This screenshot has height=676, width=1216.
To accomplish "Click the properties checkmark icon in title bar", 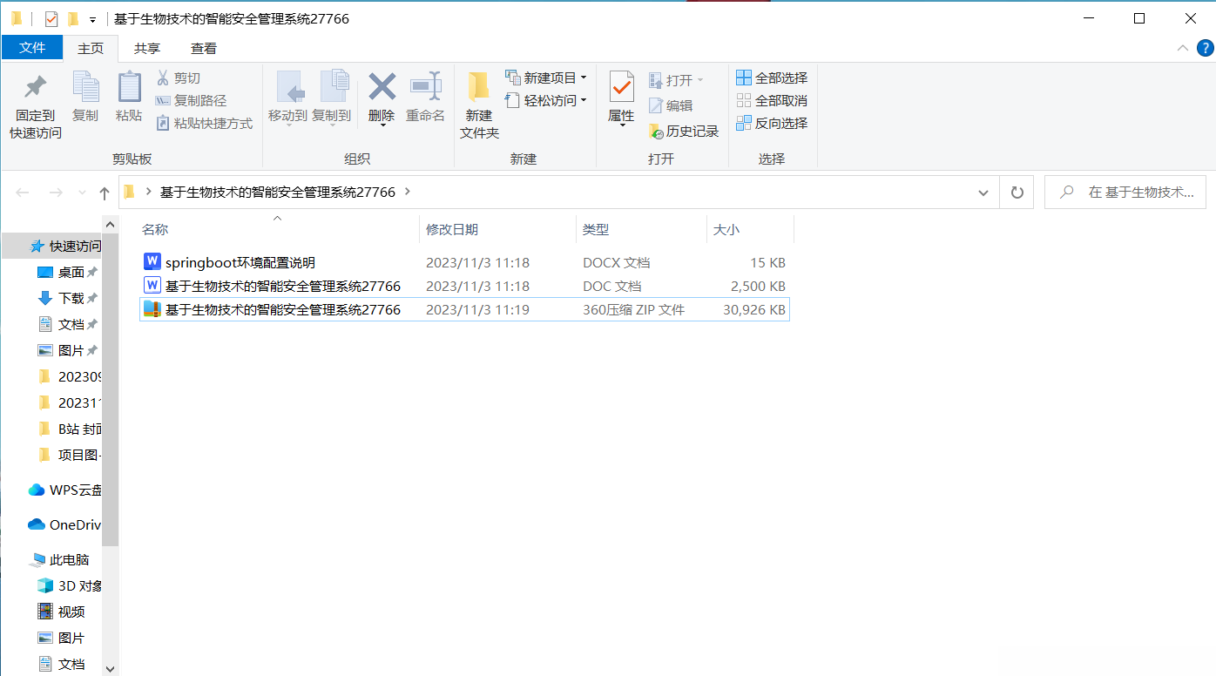I will click(51, 18).
